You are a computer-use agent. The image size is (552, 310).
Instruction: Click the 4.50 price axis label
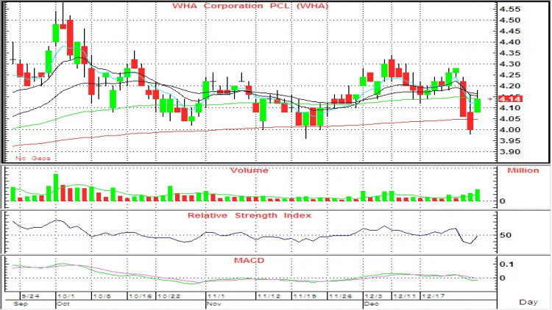pos(510,20)
